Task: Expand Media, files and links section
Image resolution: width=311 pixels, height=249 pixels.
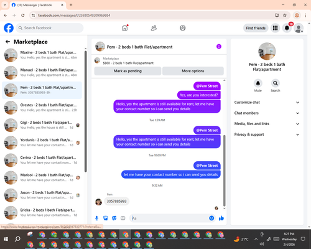Action: [267, 124]
